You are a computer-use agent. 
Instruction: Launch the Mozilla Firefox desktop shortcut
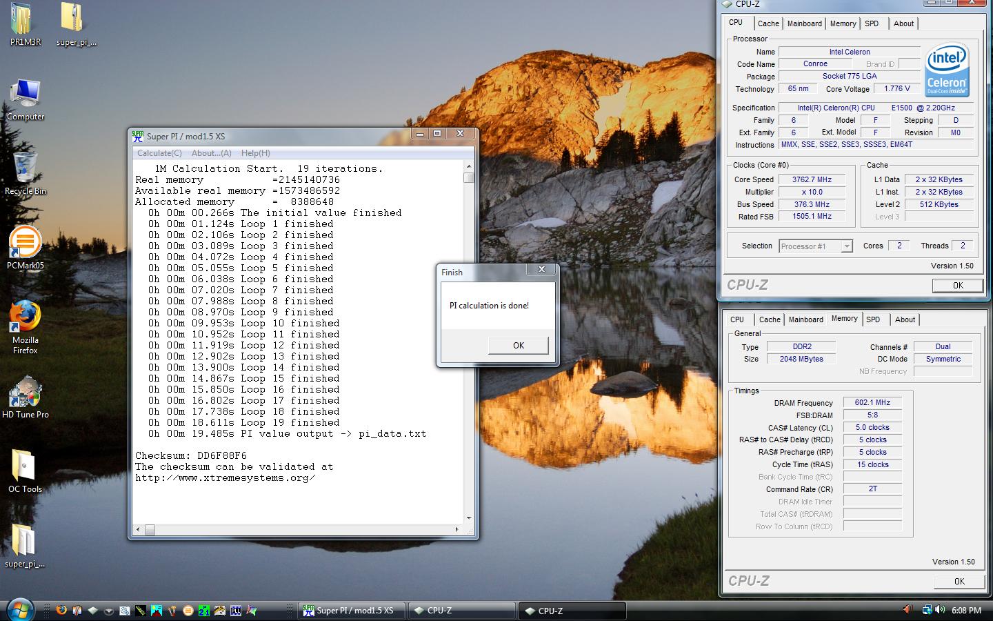click(x=26, y=326)
